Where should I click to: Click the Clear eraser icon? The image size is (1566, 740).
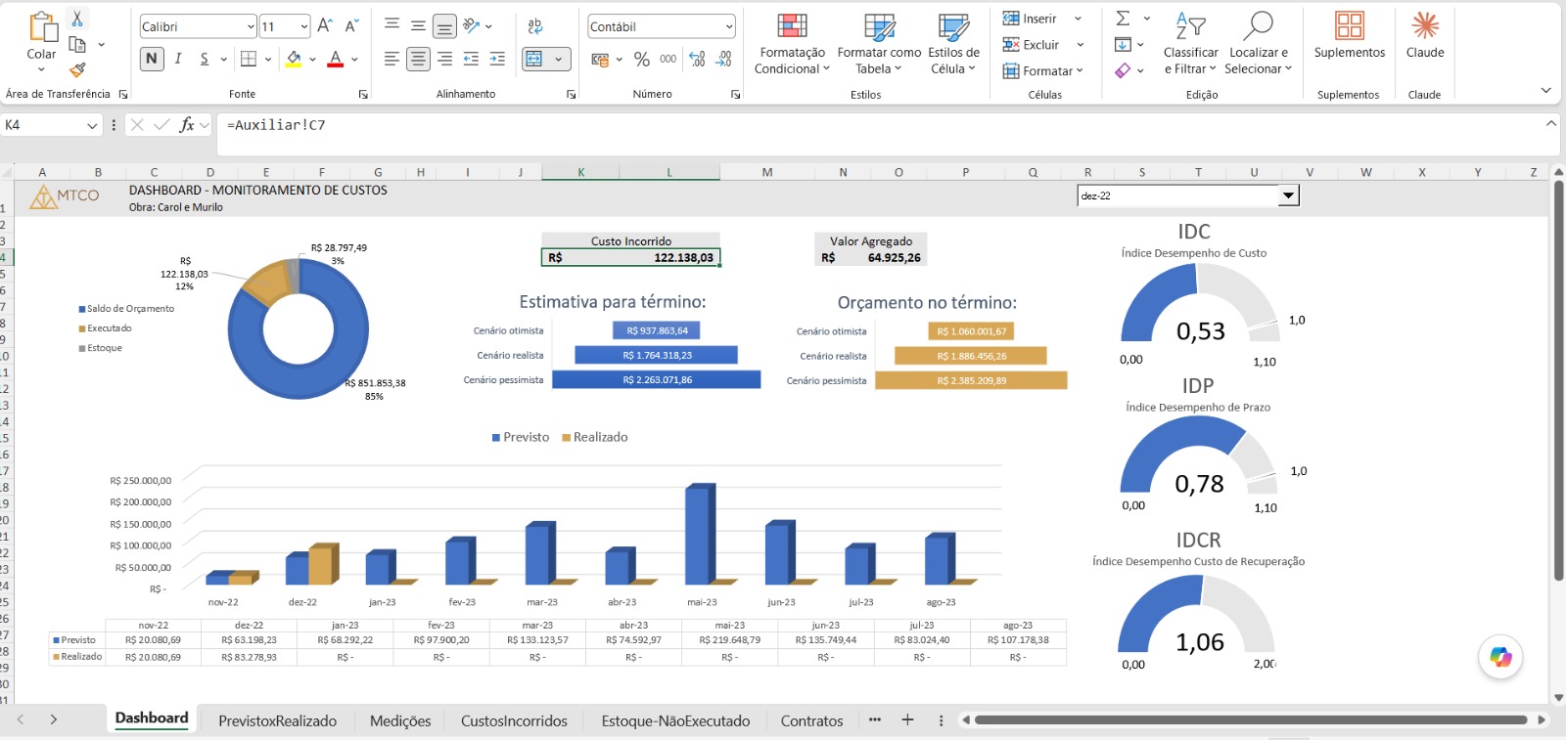pos(1123,70)
